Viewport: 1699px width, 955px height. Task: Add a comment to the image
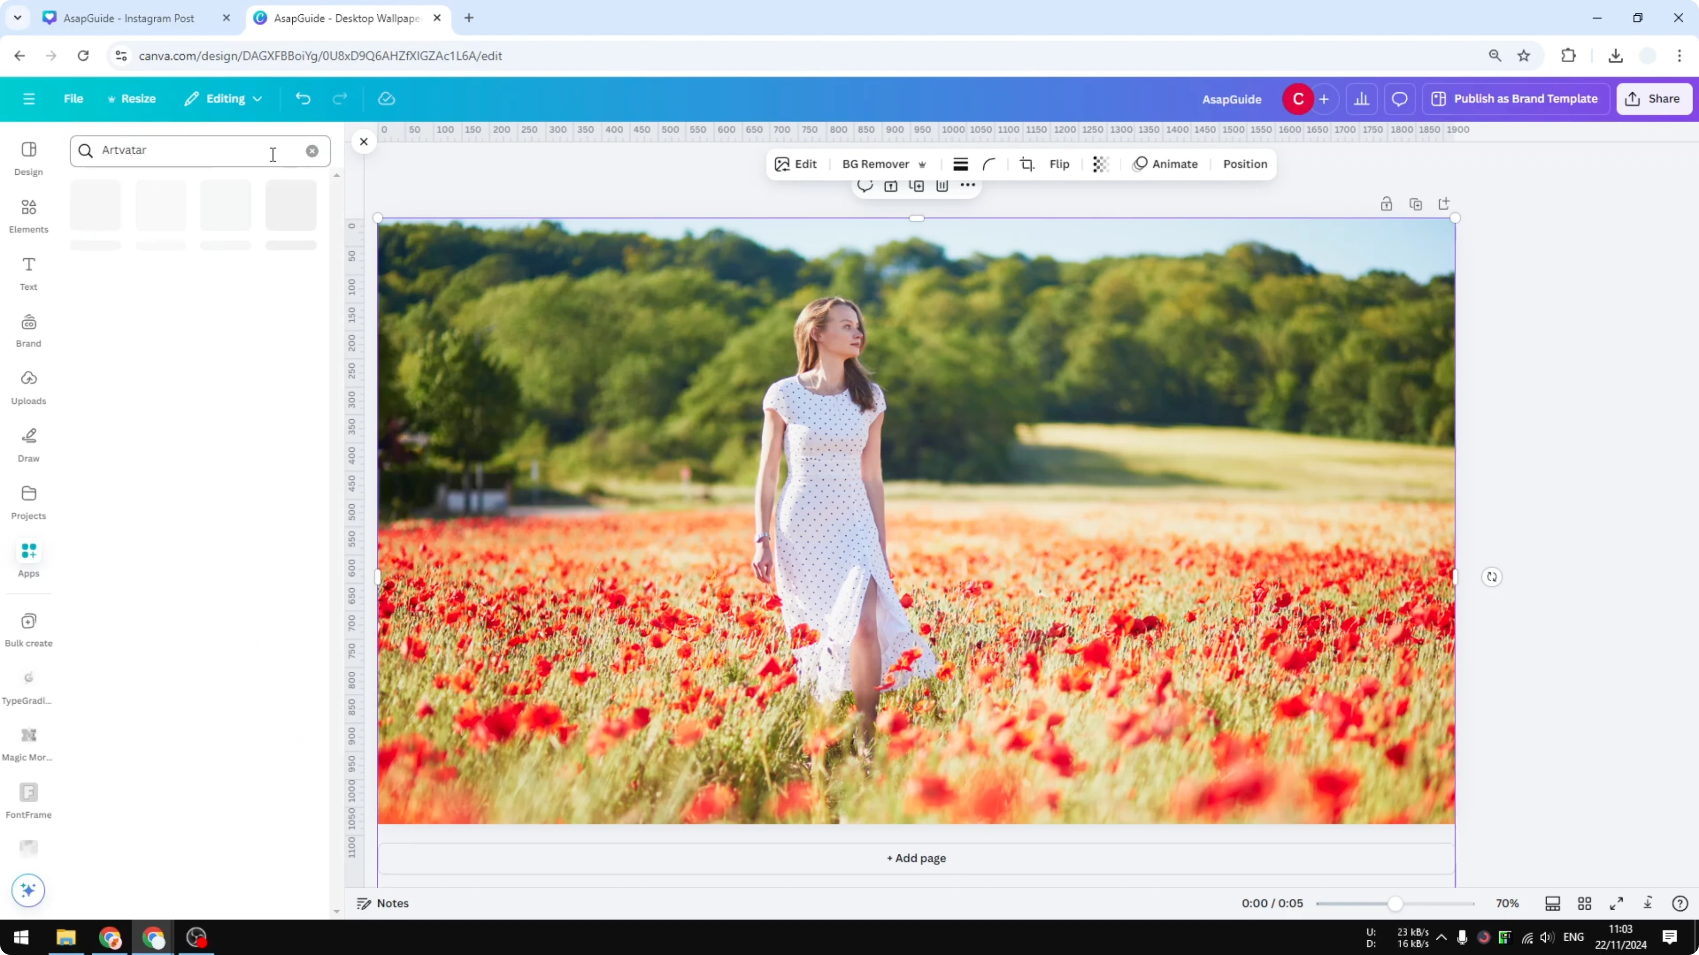click(865, 186)
